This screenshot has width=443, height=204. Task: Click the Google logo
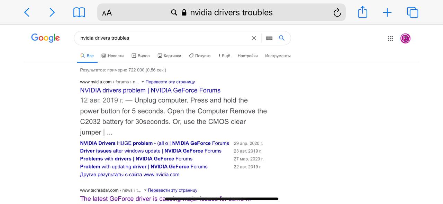[45, 38]
